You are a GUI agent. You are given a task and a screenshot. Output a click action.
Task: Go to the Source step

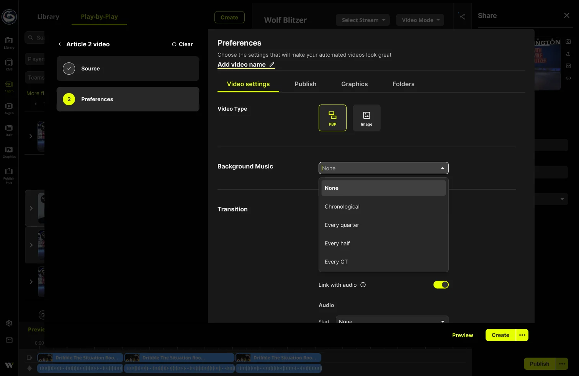[128, 69]
